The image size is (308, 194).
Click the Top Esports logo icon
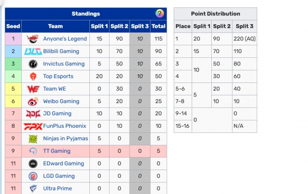(33, 76)
